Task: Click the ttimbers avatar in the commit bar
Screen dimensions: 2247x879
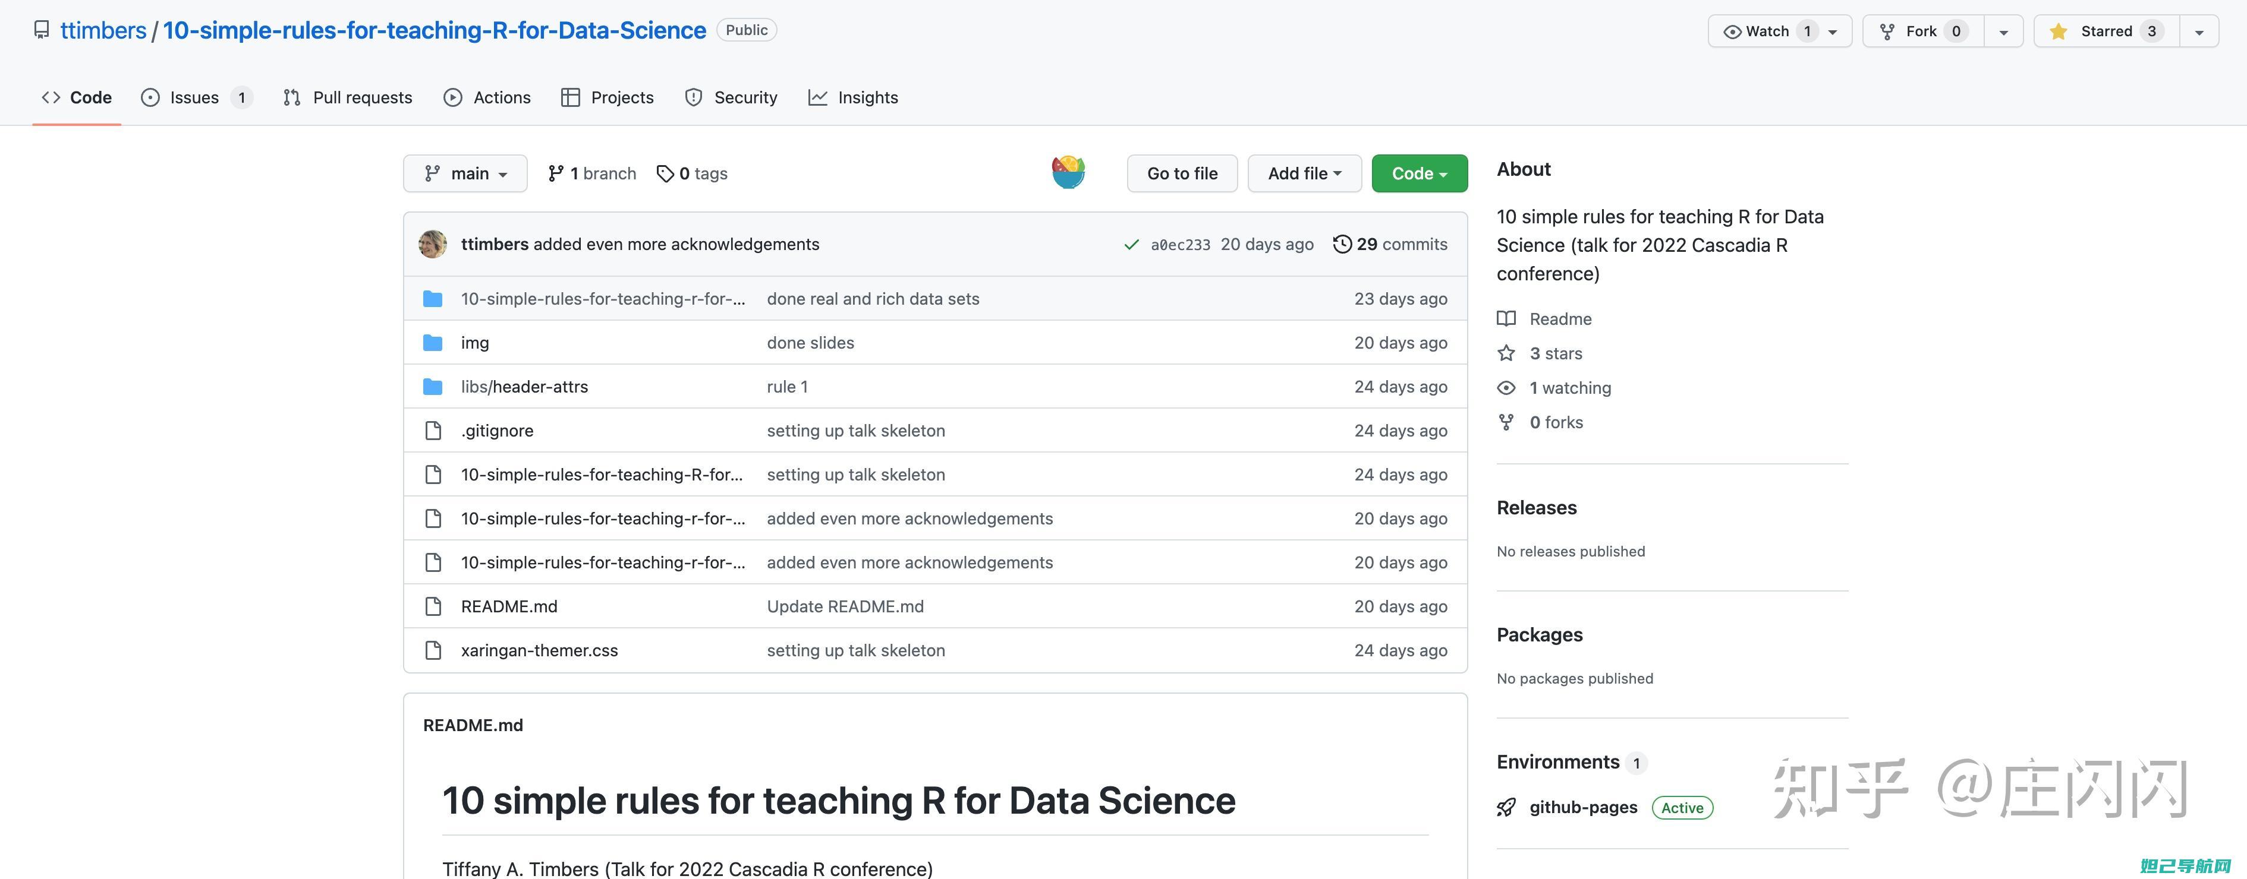Action: tap(433, 245)
